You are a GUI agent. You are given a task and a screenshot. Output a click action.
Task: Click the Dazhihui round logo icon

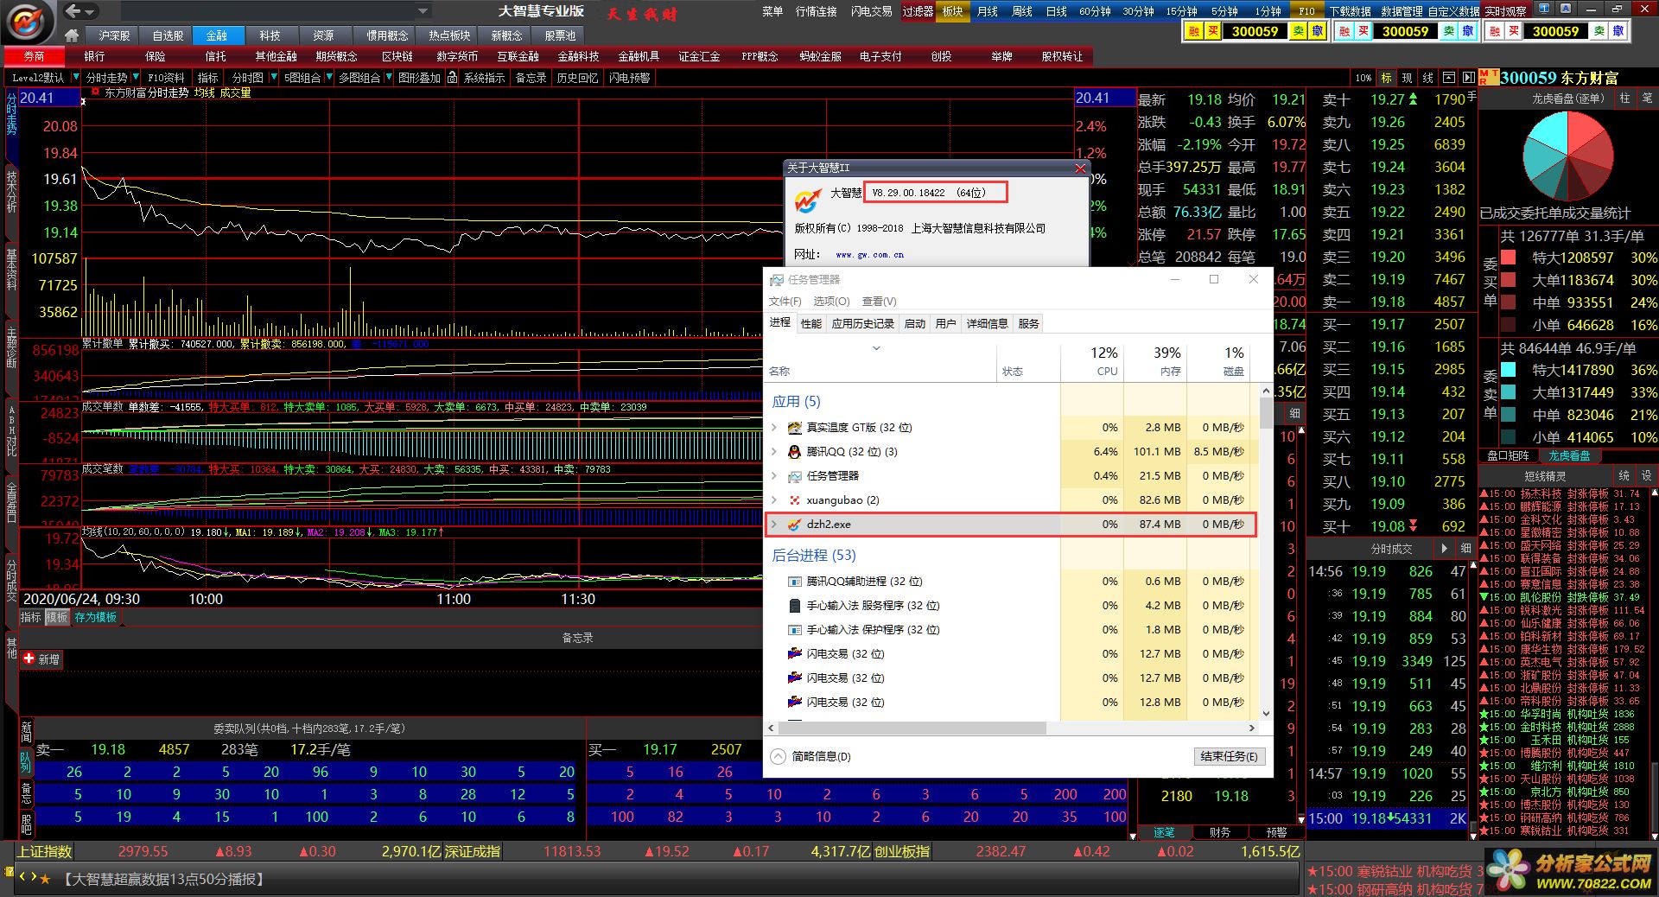[x=29, y=22]
